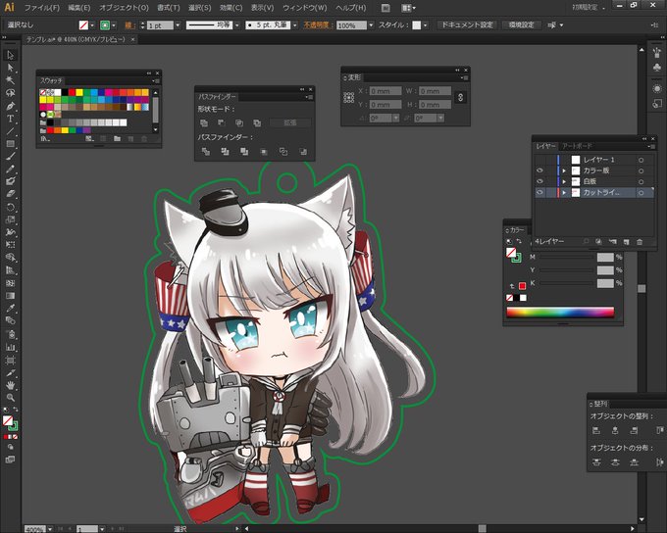Select the Artboard tool

tap(10, 361)
